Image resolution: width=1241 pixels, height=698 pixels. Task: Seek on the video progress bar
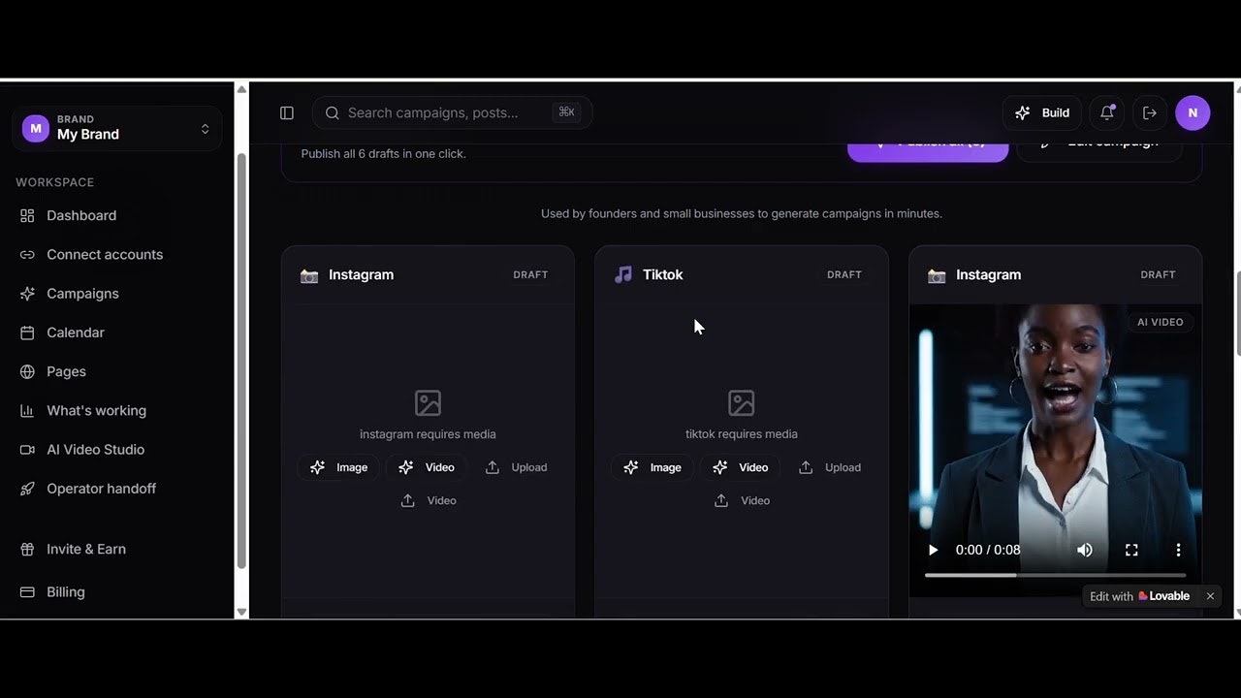pos(1055,575)
